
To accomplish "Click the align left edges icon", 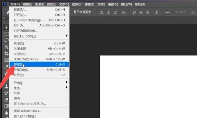I will (102, 12).
